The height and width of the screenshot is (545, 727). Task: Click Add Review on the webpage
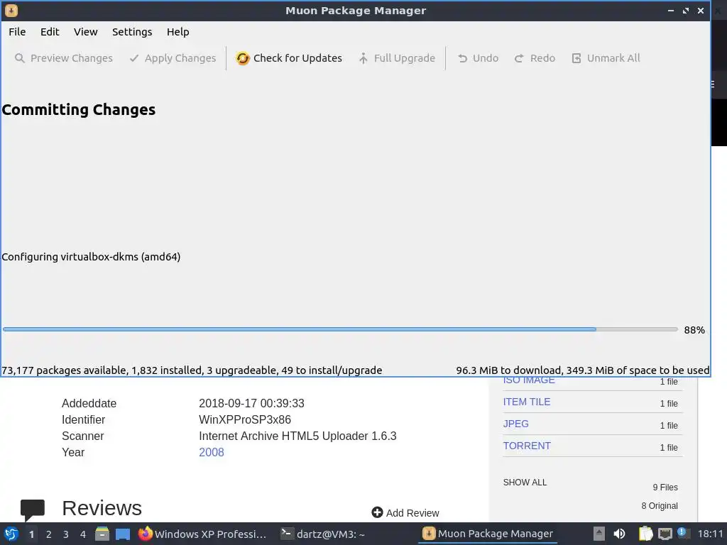412,513
